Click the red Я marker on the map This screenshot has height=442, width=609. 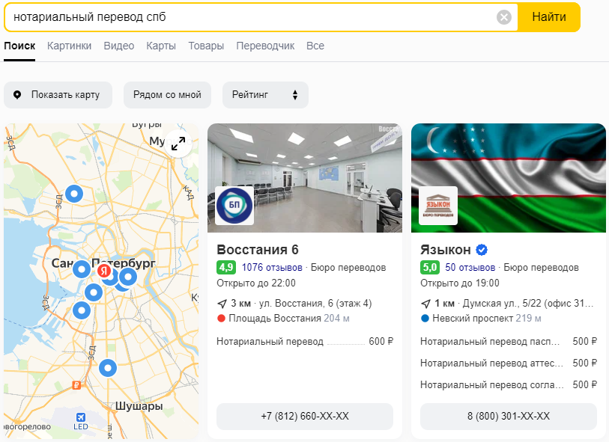(103, 271)
